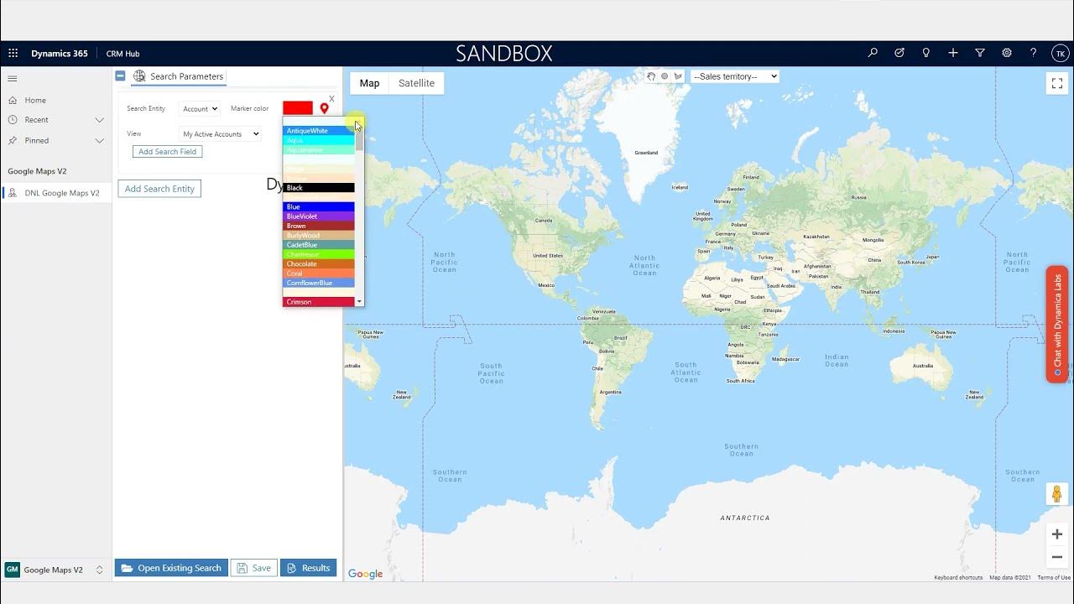Click the red map marker pin icon
The width and height of the screenshot is (1074, 604).
coord(325,108)
